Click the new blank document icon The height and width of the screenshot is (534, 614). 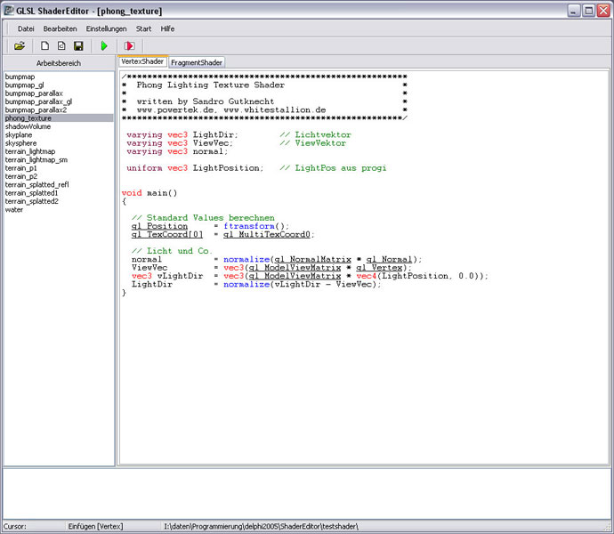click(44, 45)
